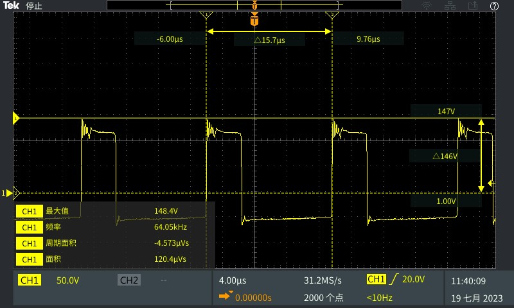
Task: Click the orange horizontal delay arrow icon
Action: (x=225, y=296)
